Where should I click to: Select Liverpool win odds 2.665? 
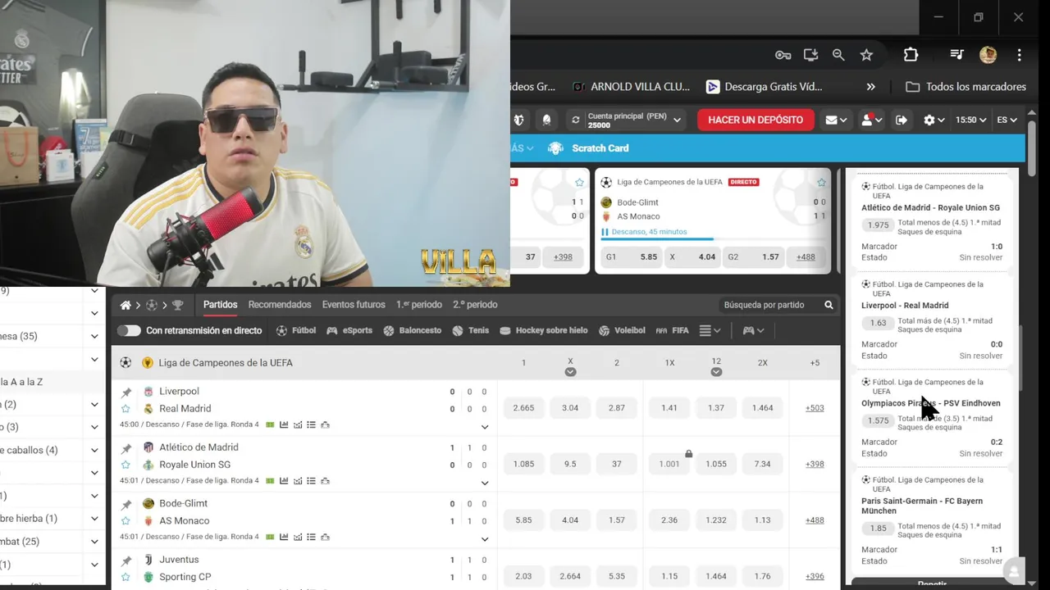pos(523,408)
